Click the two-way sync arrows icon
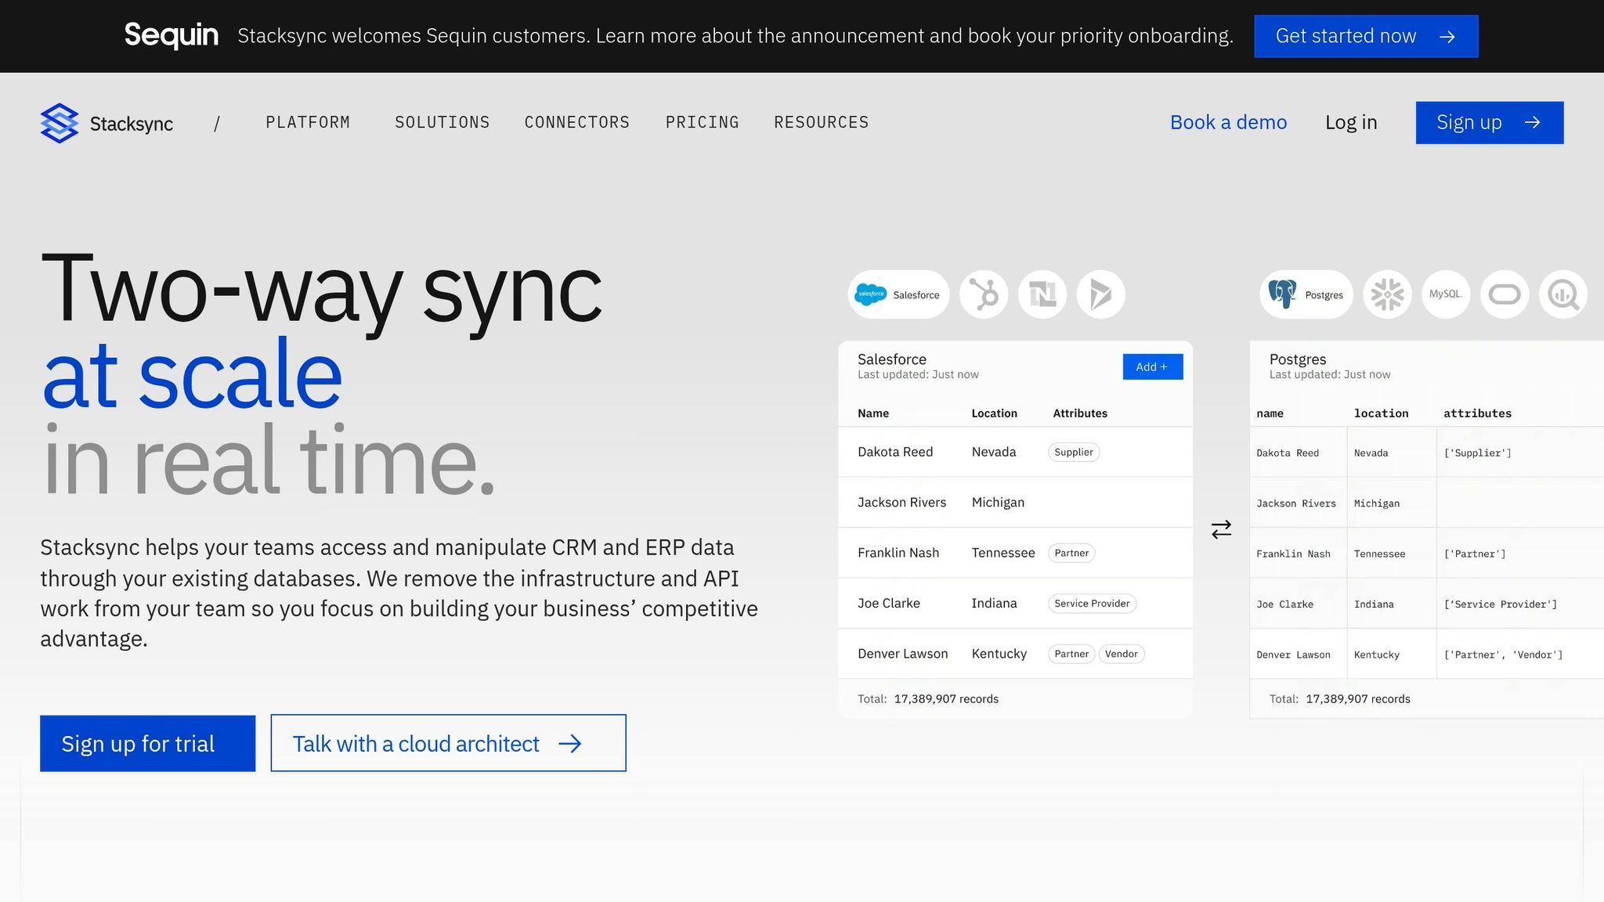Screen dimensions: 1604x902 click(1221, 530)
